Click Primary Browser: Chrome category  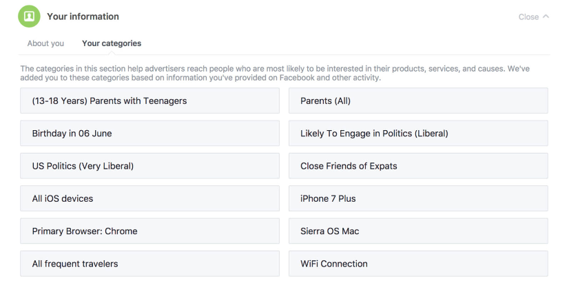[x=149, y=231]
